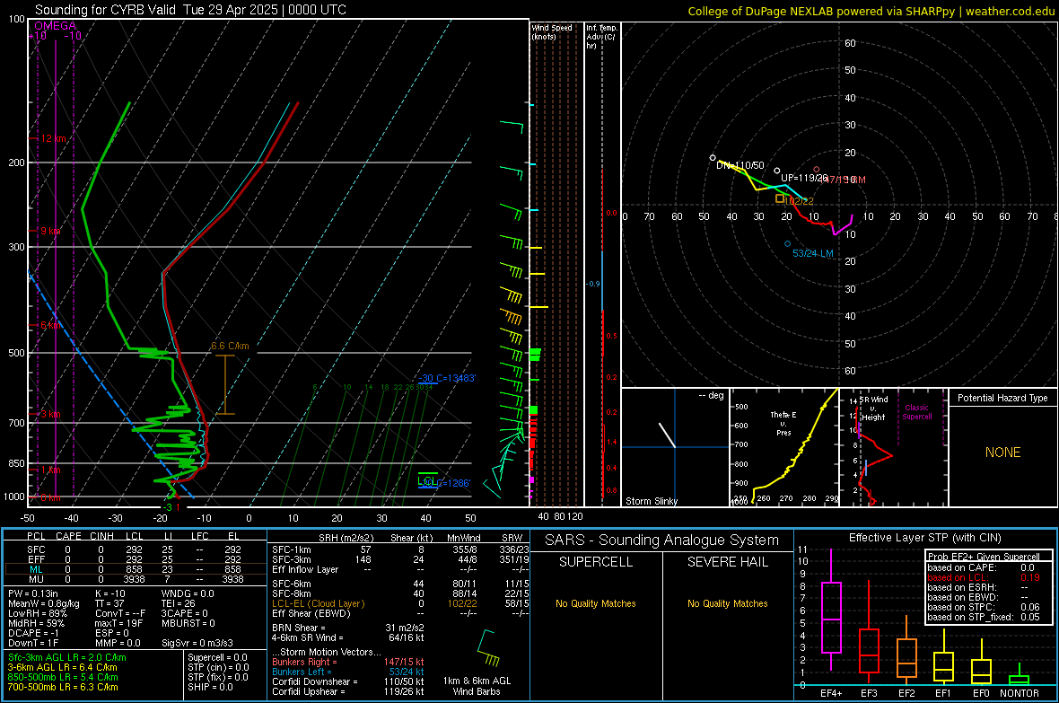Select the SFC-3km shear row

400,559
